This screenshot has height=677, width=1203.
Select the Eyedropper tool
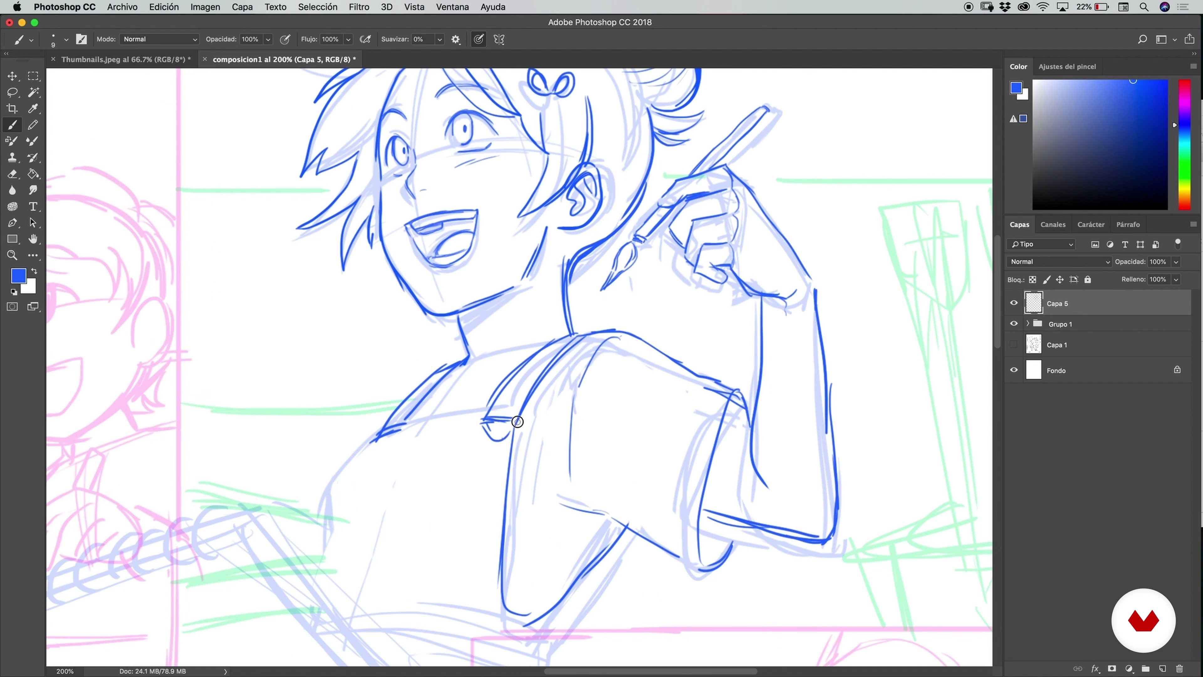[33, 108]
